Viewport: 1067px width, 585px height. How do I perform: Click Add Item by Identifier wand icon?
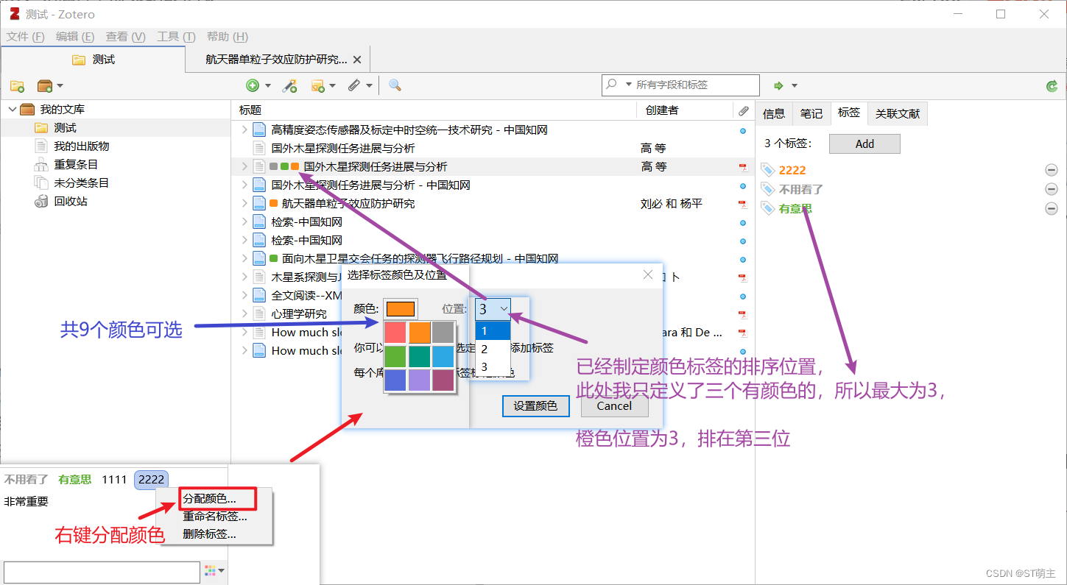290,85
